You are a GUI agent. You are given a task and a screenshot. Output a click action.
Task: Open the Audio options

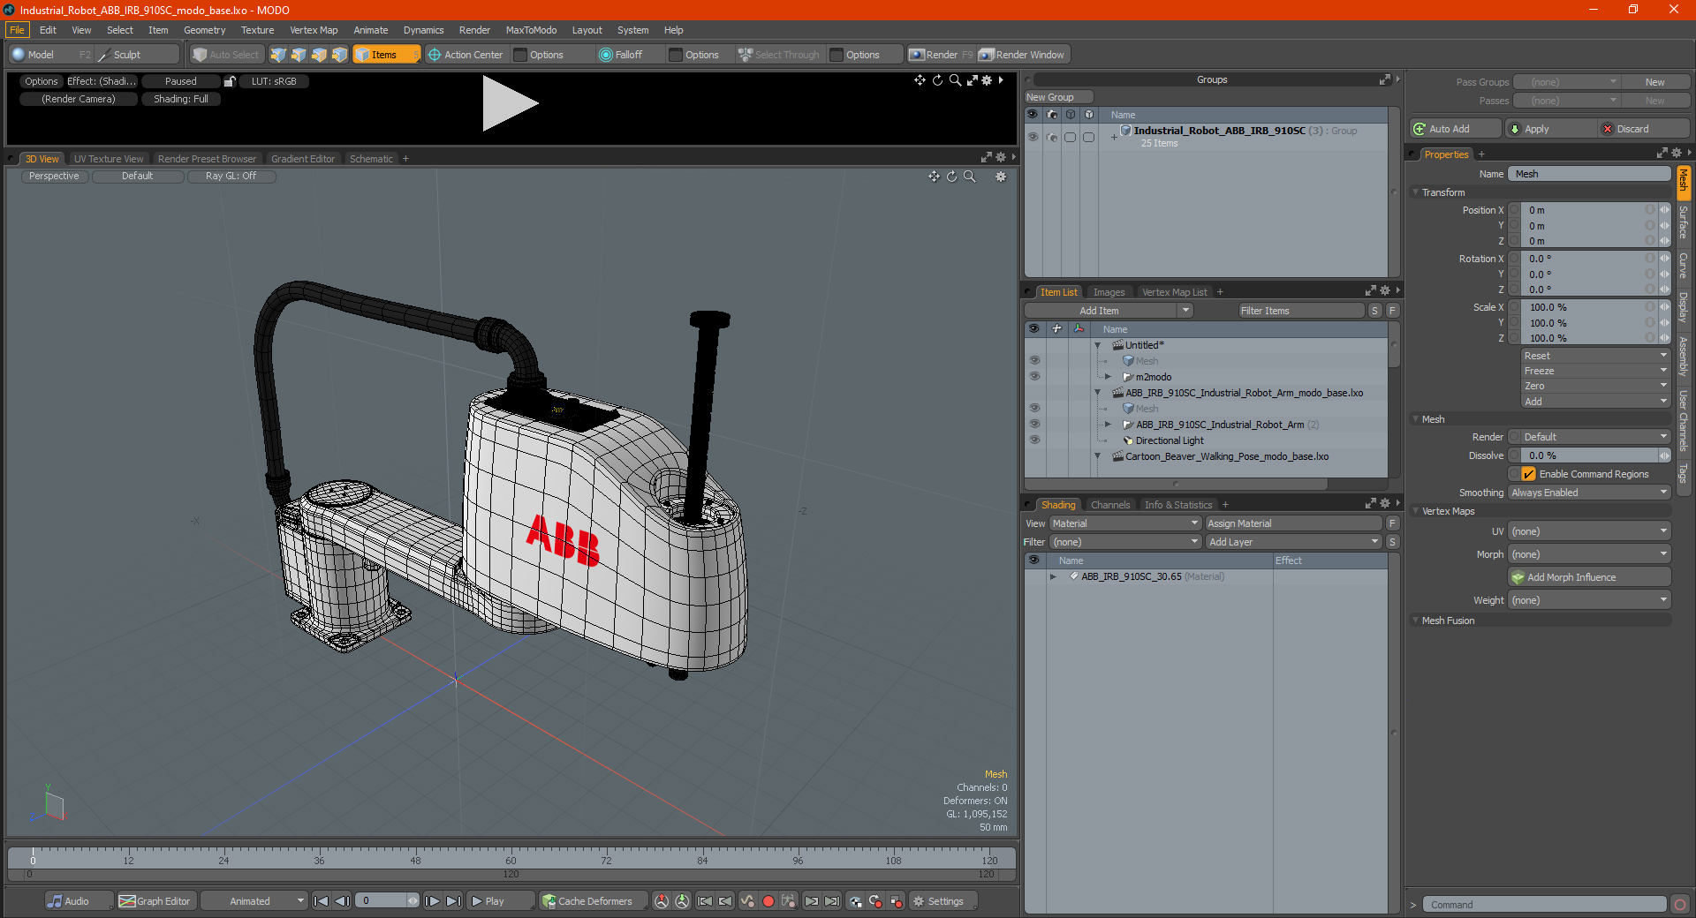79,901
